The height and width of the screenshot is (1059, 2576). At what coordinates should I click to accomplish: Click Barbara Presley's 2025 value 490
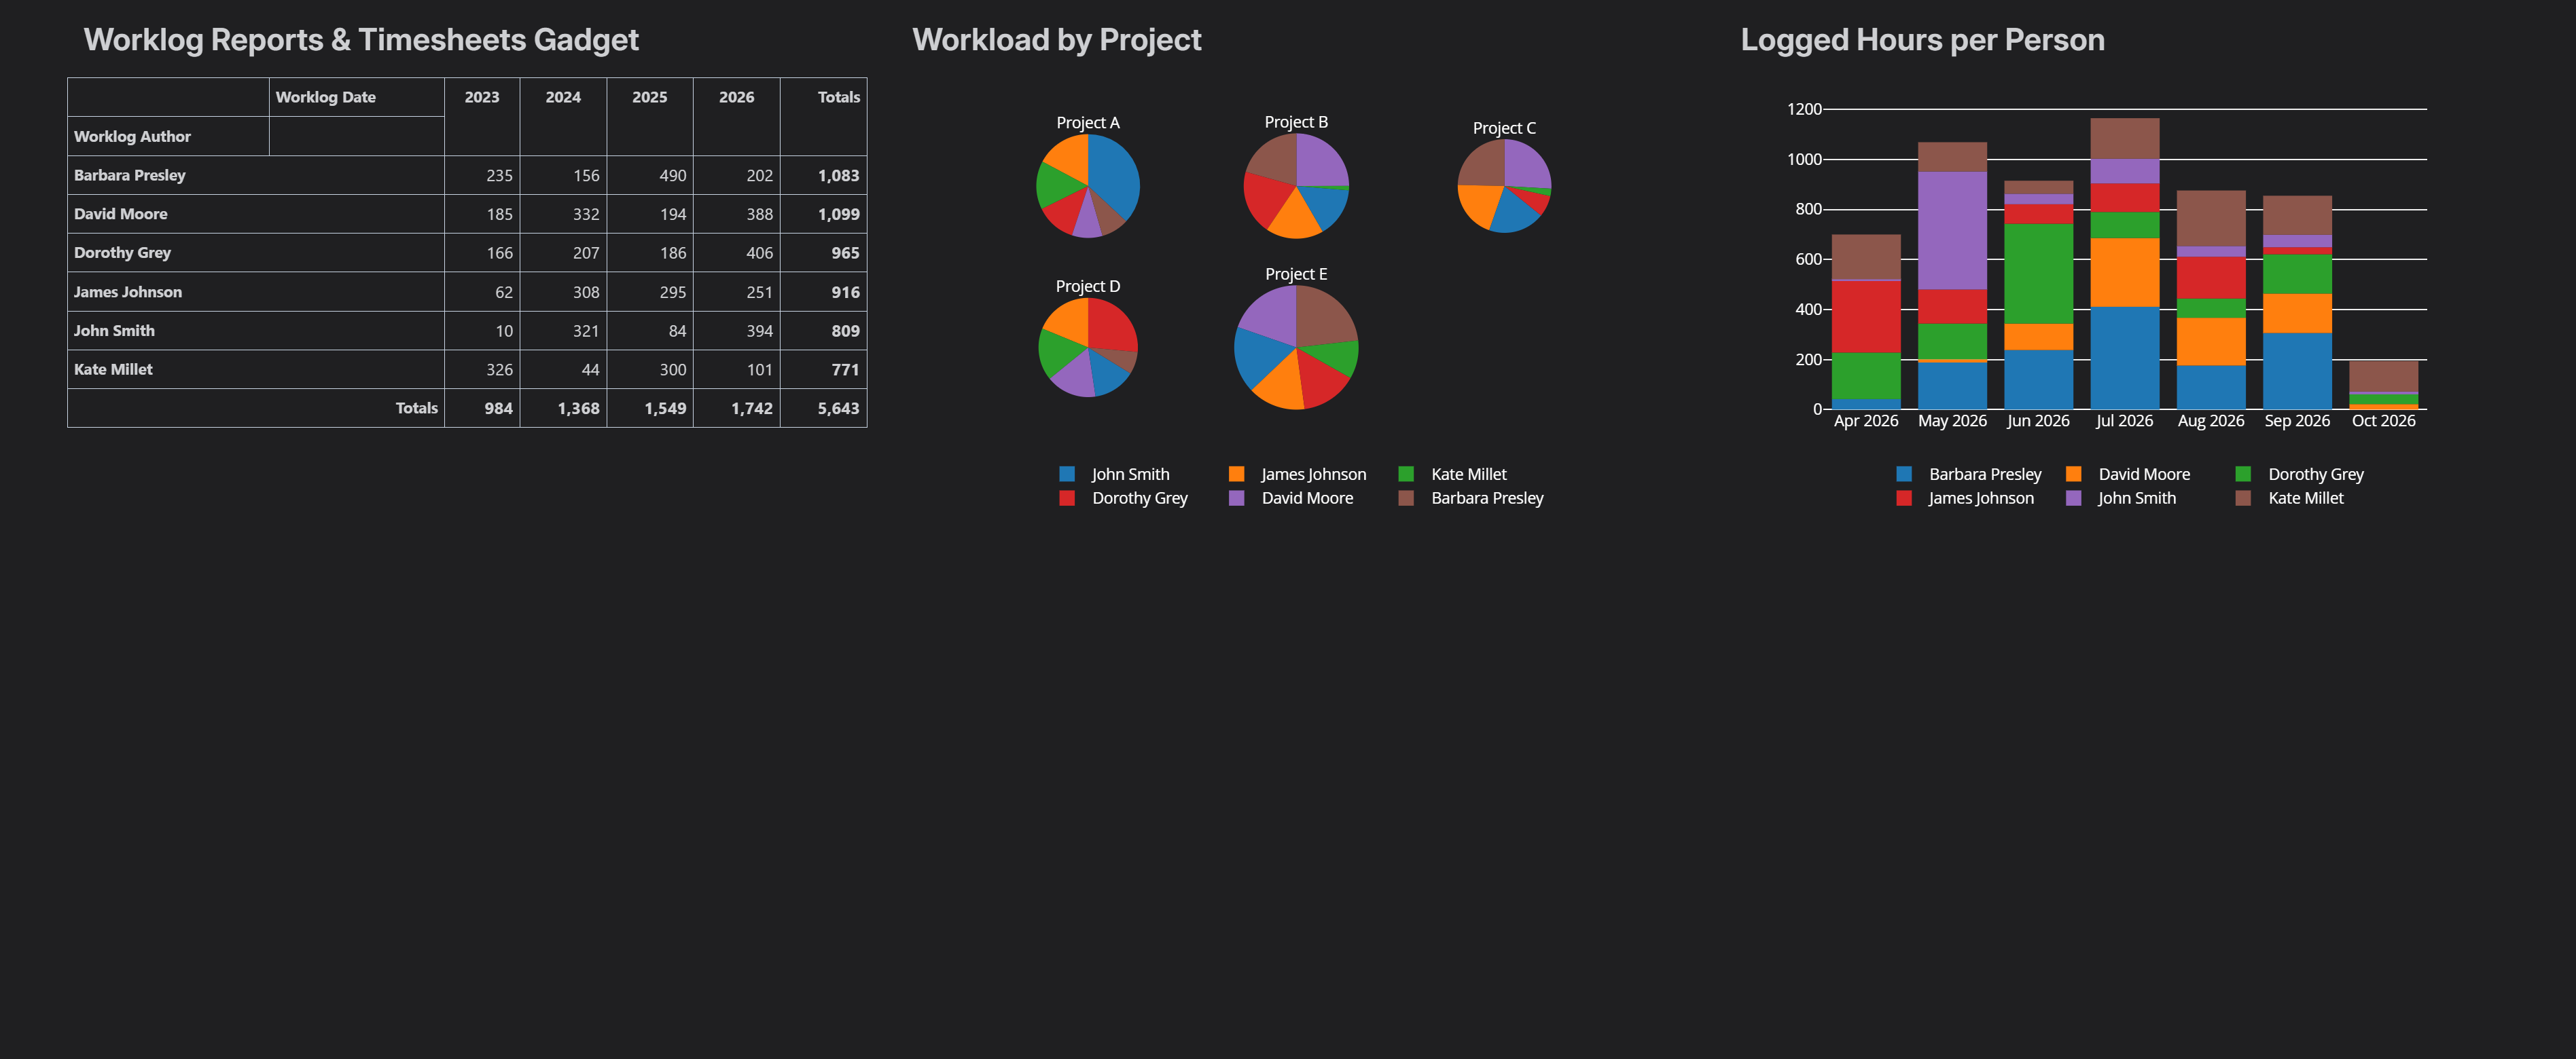pyautogui.click(x=673, y=175)
